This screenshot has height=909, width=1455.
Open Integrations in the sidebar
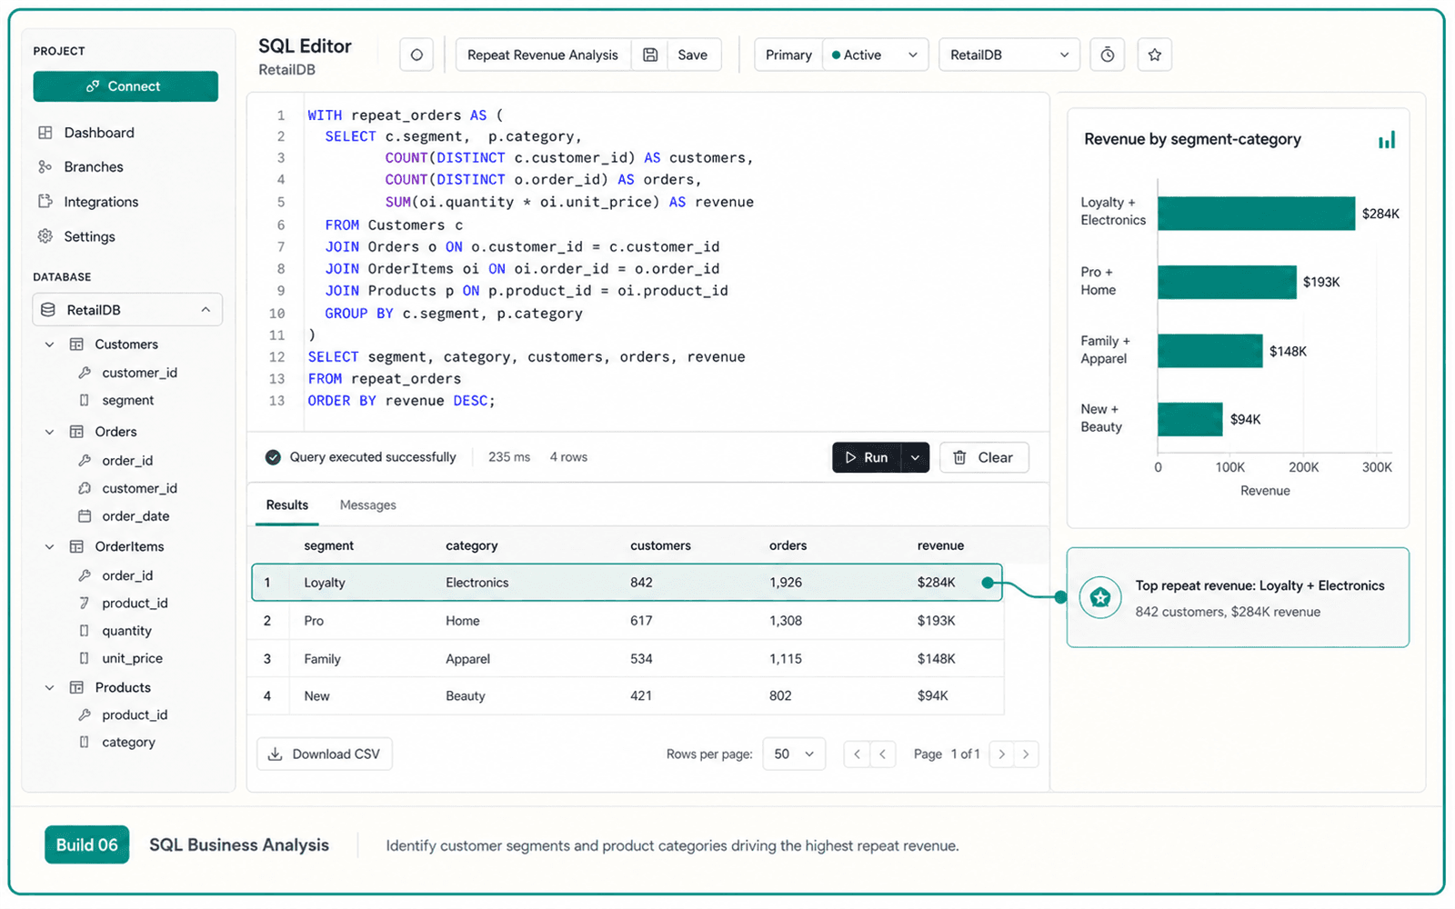tap(101, 202)
